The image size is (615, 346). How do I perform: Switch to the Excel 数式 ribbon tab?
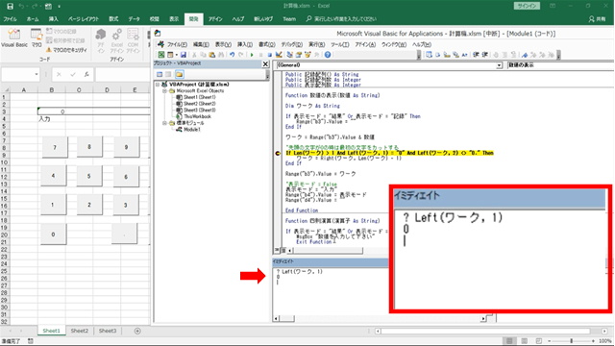(113, 19)
